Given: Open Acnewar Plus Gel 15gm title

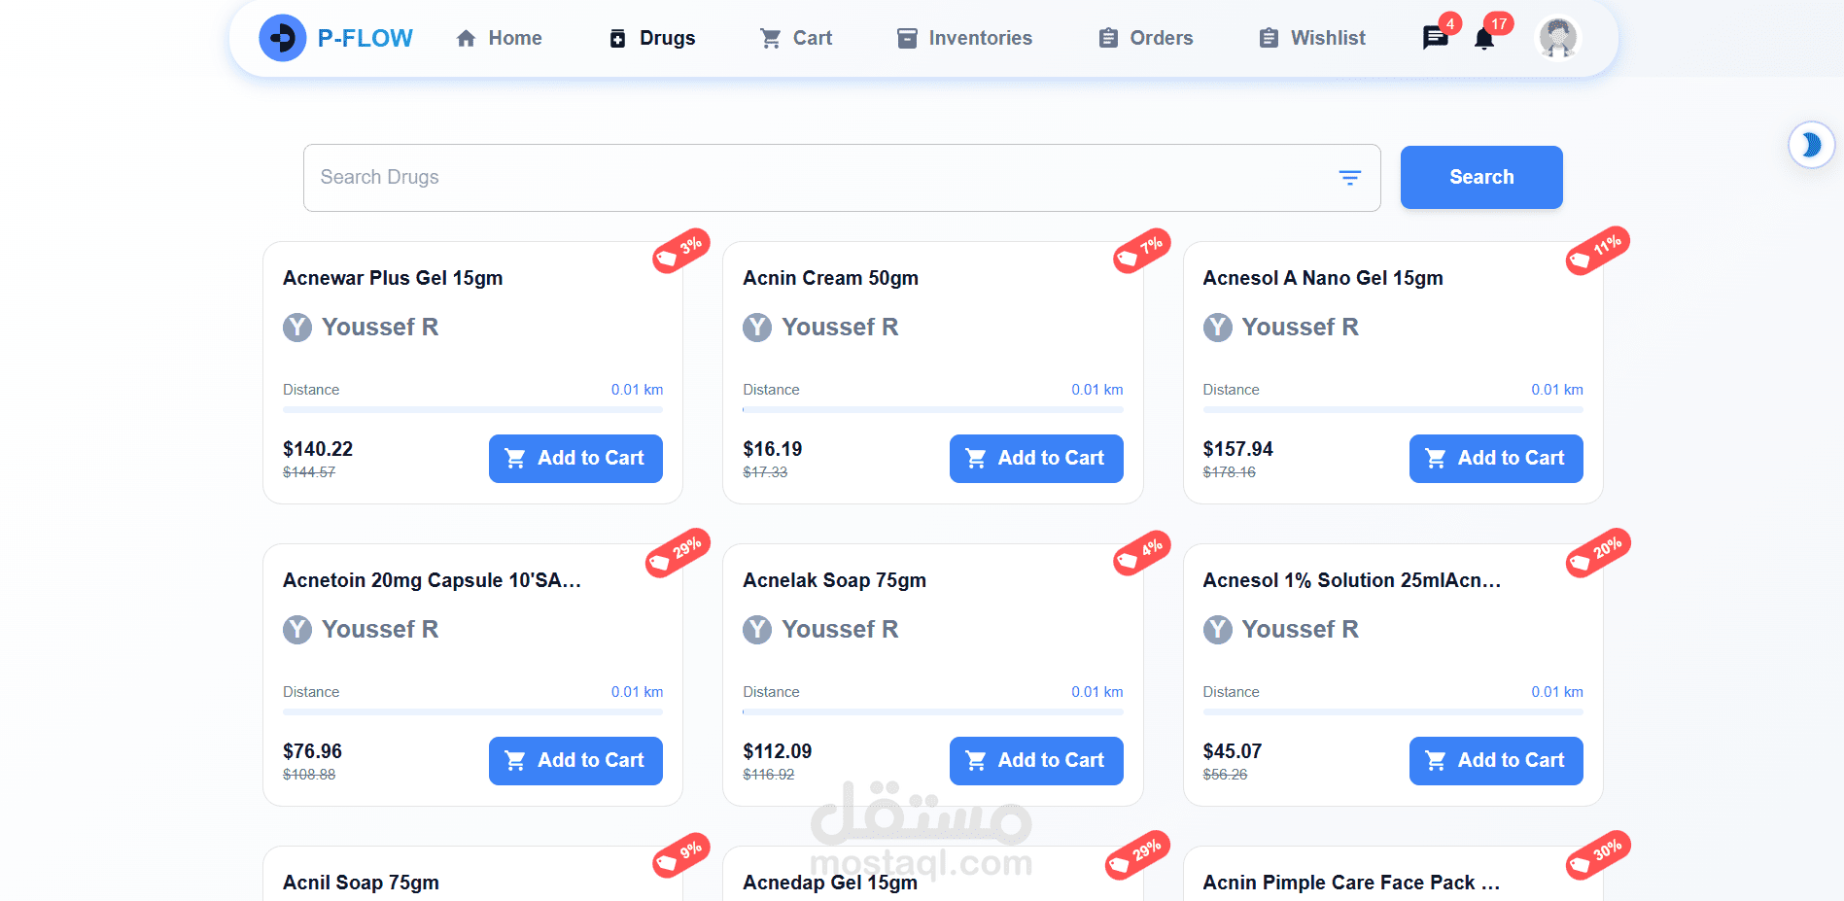Looking at the screenshot, I should (393, 278).
